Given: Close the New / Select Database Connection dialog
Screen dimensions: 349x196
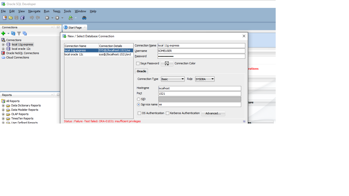Looking at the screenshot, I should tap(244, 36).
